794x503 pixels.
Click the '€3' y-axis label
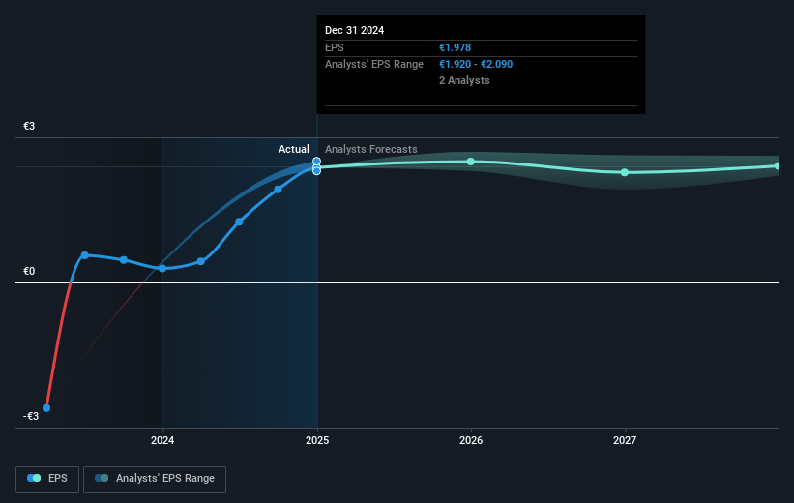click(29, 126)
